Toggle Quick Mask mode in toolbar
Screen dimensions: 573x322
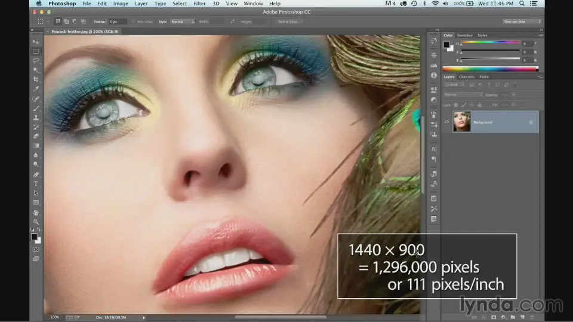36,249
